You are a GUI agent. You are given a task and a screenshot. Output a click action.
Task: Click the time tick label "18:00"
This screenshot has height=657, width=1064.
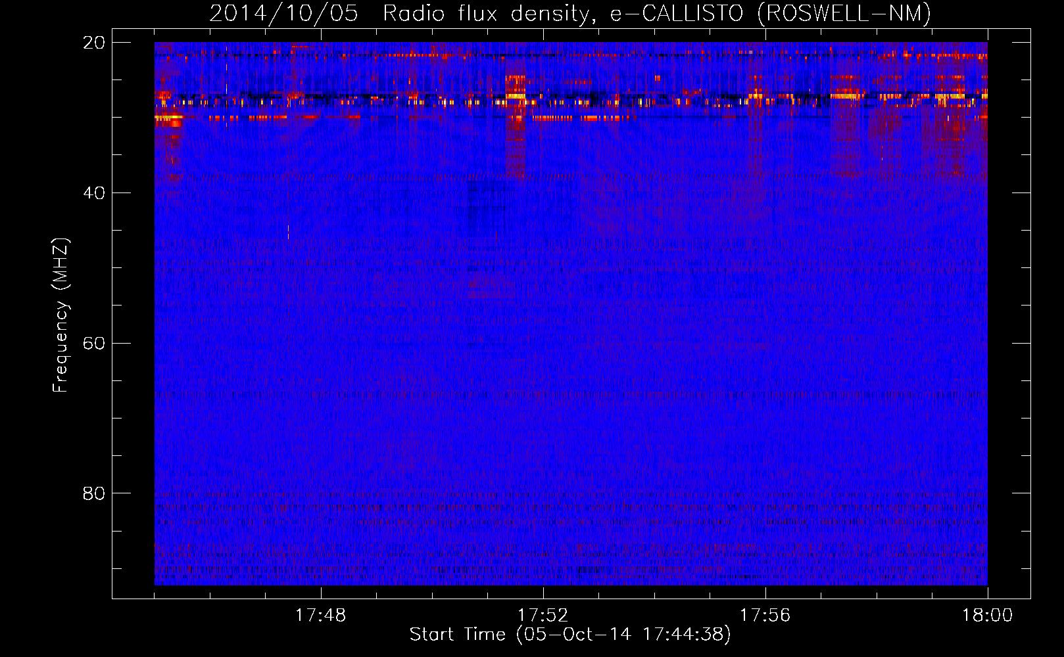[987, 615]
